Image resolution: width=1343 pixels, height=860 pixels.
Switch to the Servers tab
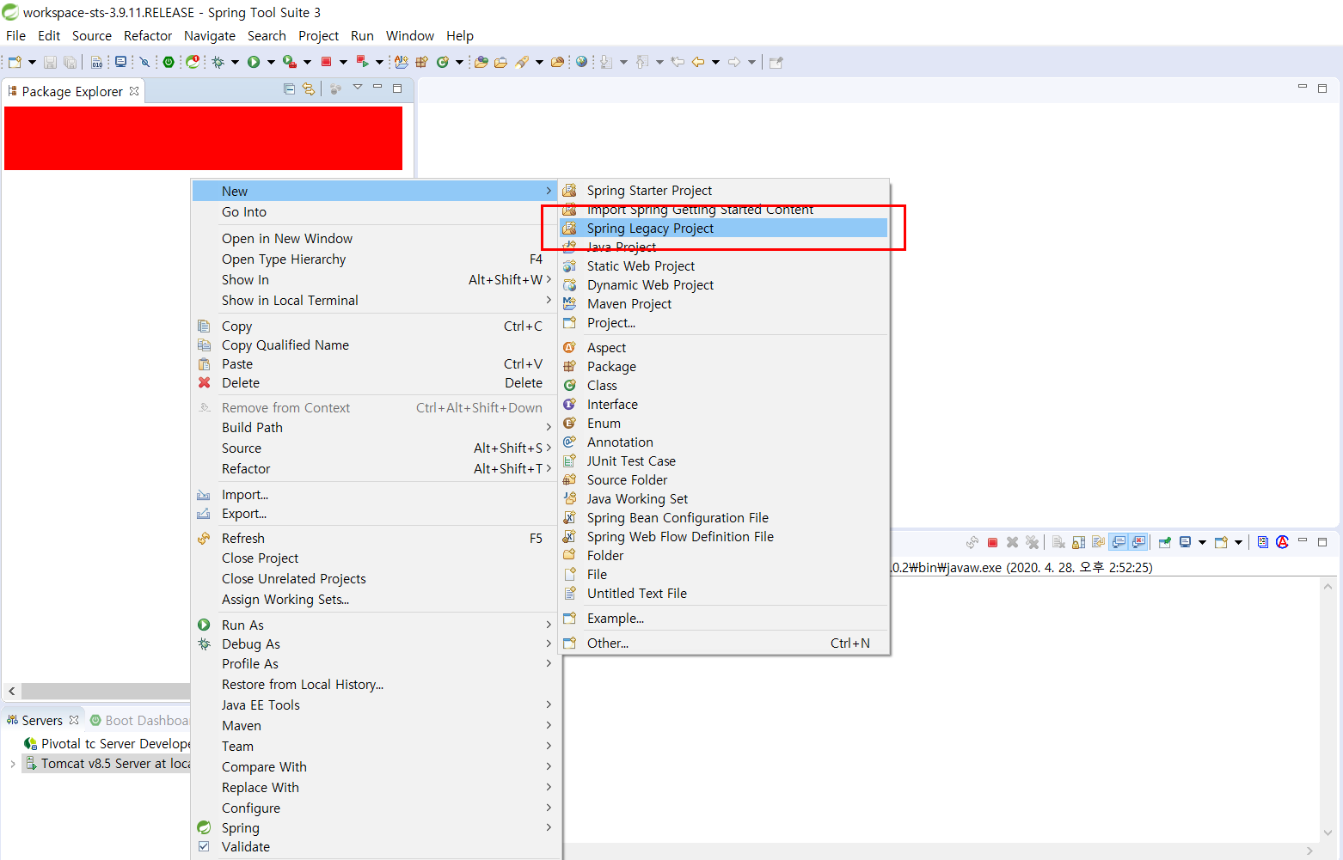pyautogui.click(x=42, y=721)
